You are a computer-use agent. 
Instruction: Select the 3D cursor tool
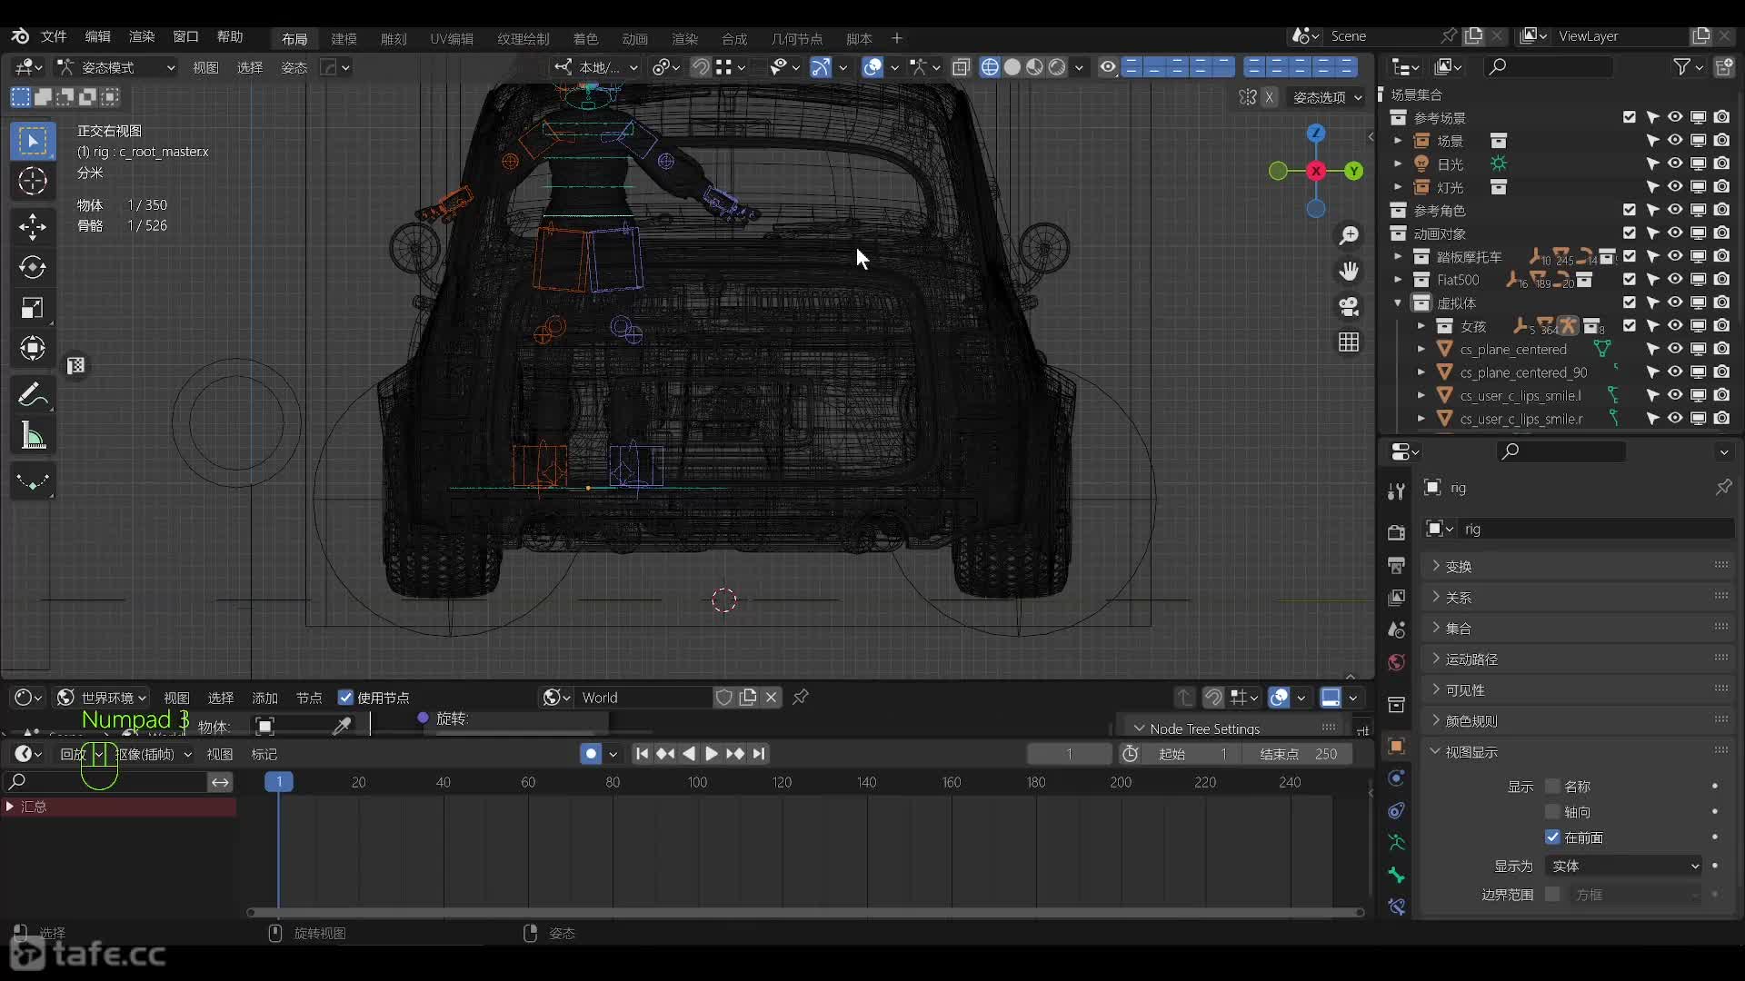(33, 182)
